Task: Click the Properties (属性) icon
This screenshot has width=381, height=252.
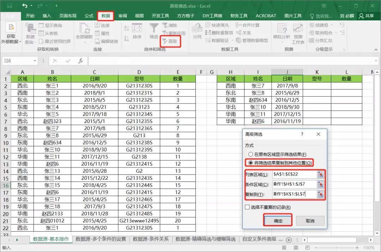Action: [97, 33]
